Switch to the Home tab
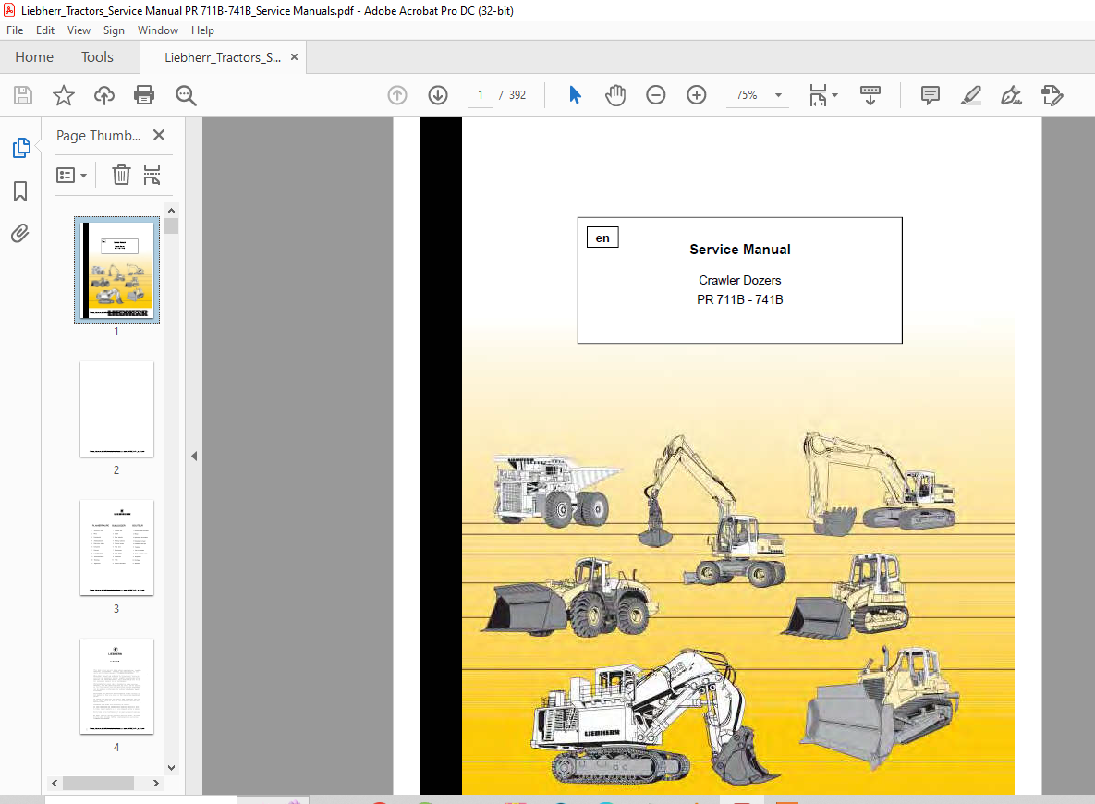1095x804 pixels. (x=34, y=57)
